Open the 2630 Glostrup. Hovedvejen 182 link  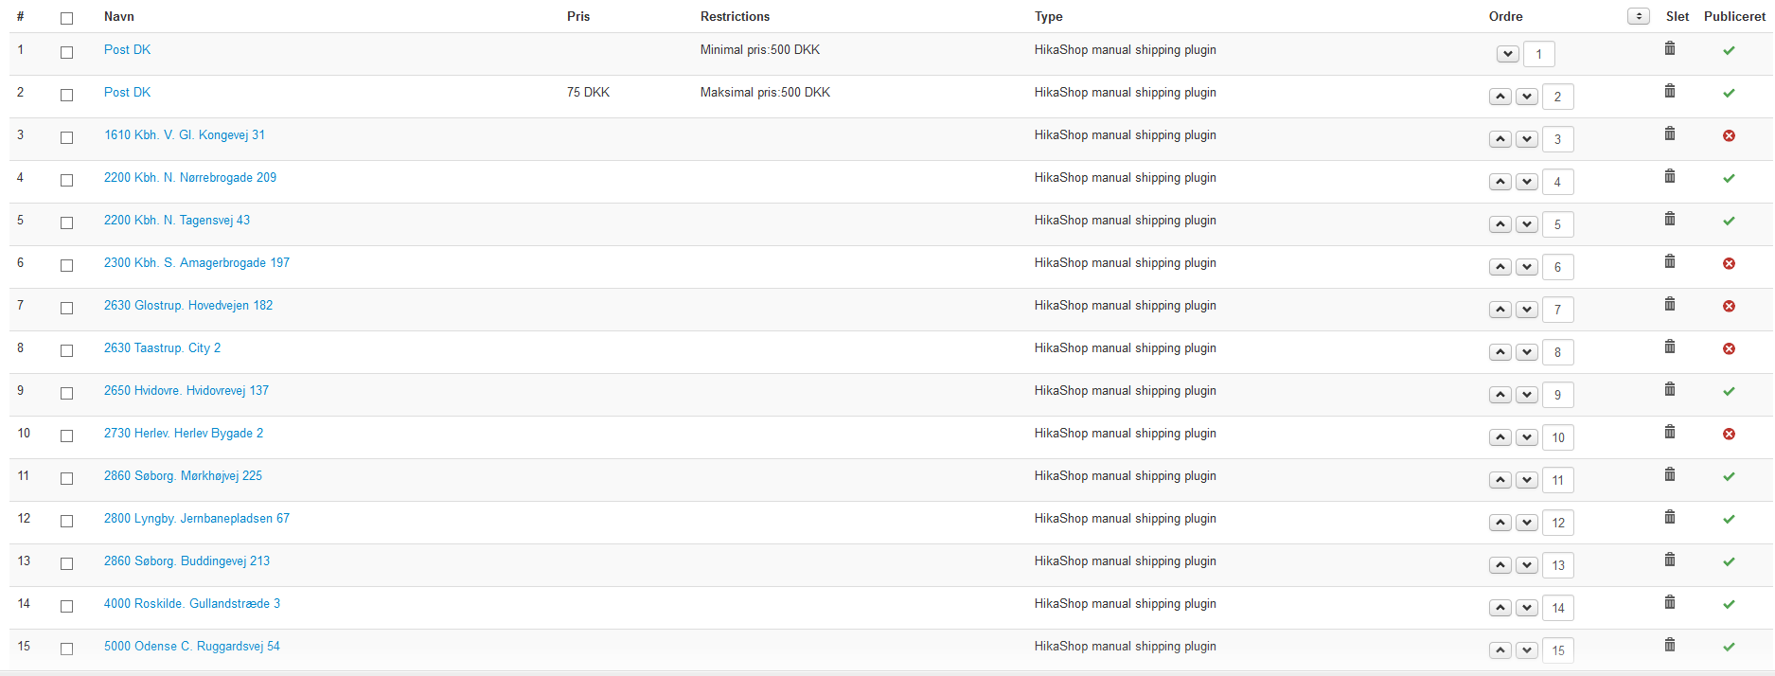[188, 305]
